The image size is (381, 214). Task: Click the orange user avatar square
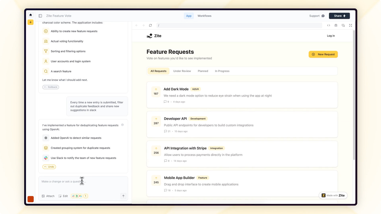click(x=31, y=199)
